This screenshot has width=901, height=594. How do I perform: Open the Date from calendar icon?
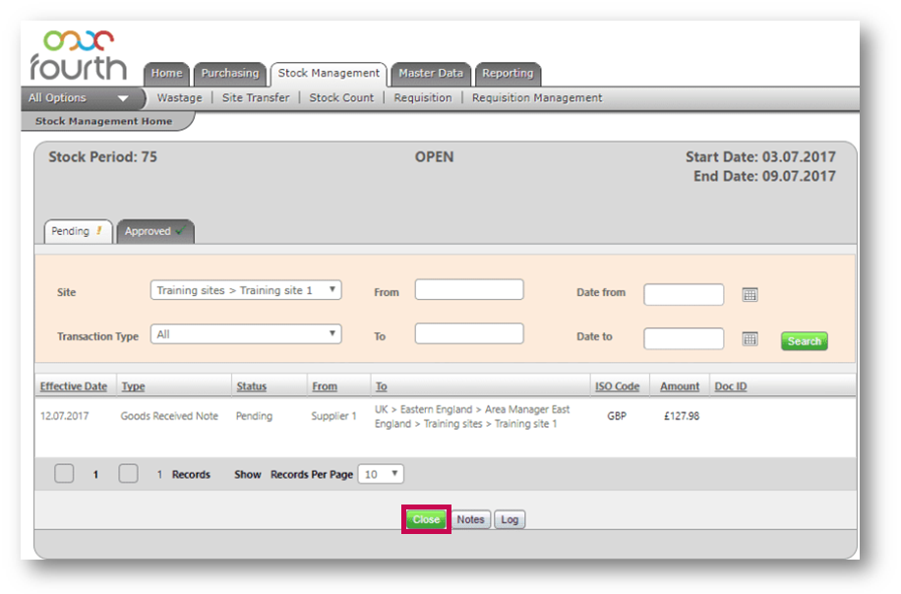pos(750,294)
